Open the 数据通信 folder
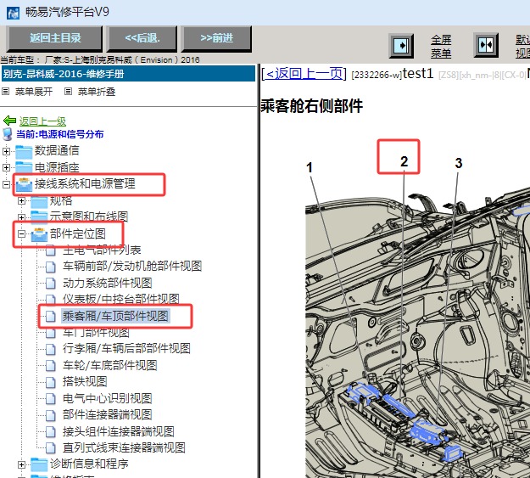 point(57,150)
